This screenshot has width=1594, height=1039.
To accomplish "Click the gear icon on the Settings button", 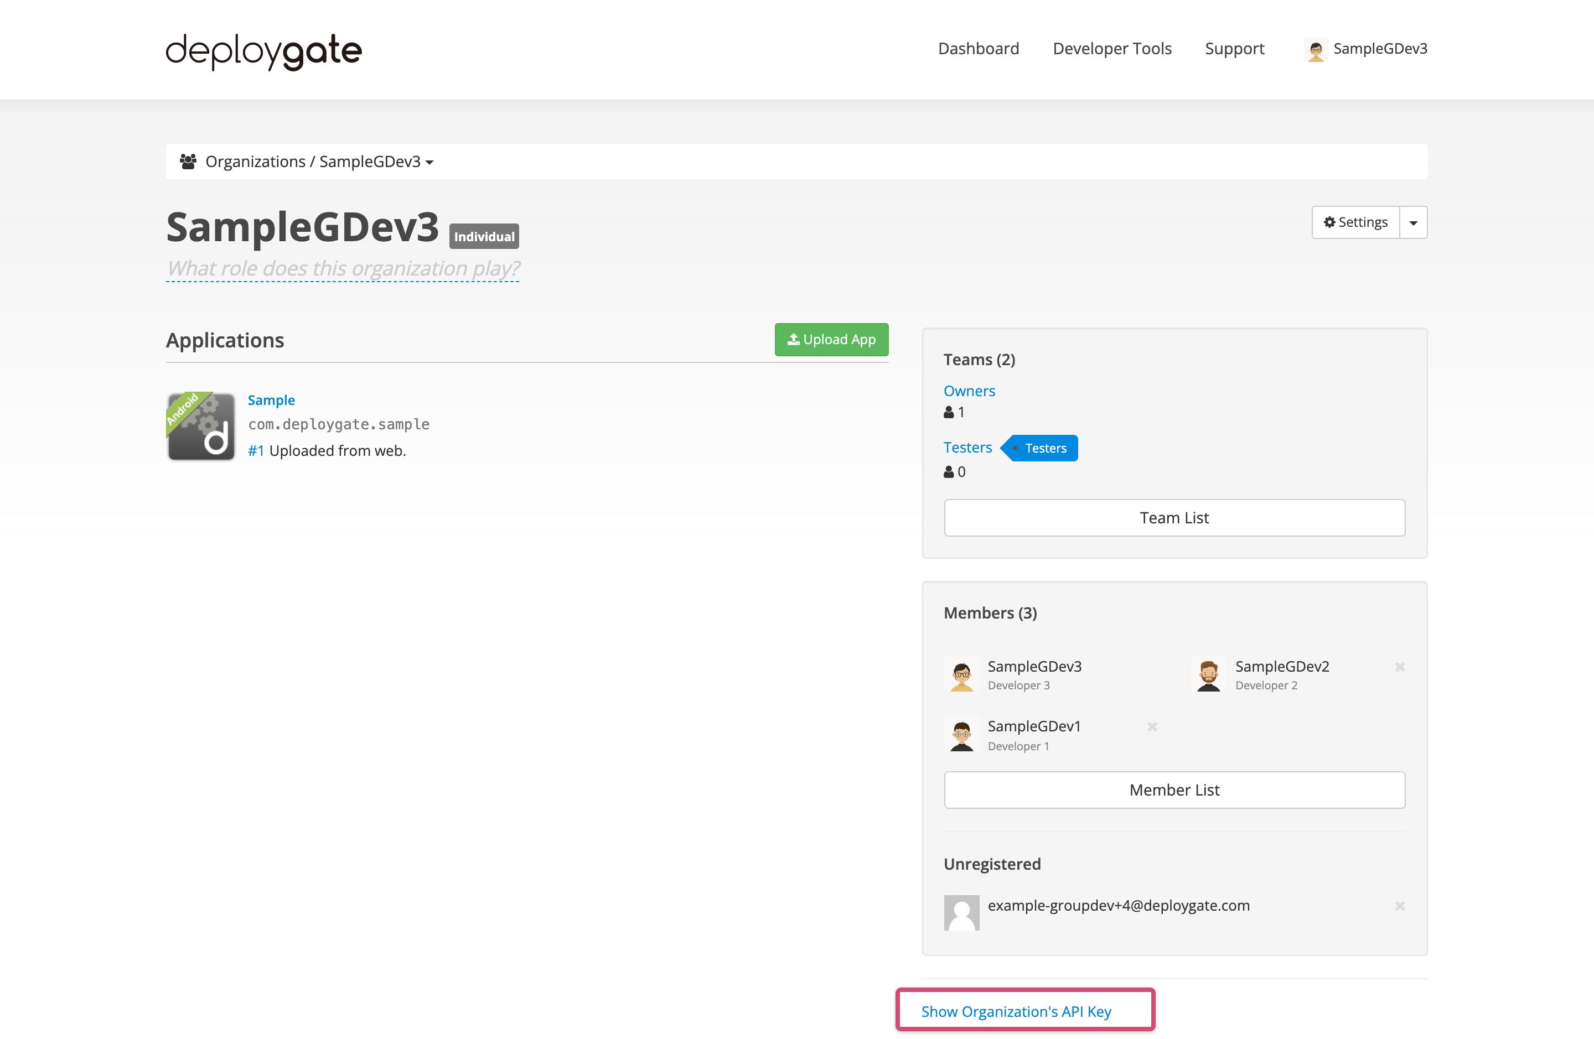I will click(x=1330, y=222).
